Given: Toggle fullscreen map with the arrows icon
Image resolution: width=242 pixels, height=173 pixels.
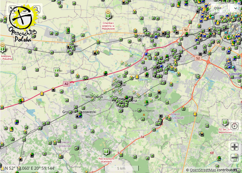Looking at the screenshot, I should click(13, 10).
